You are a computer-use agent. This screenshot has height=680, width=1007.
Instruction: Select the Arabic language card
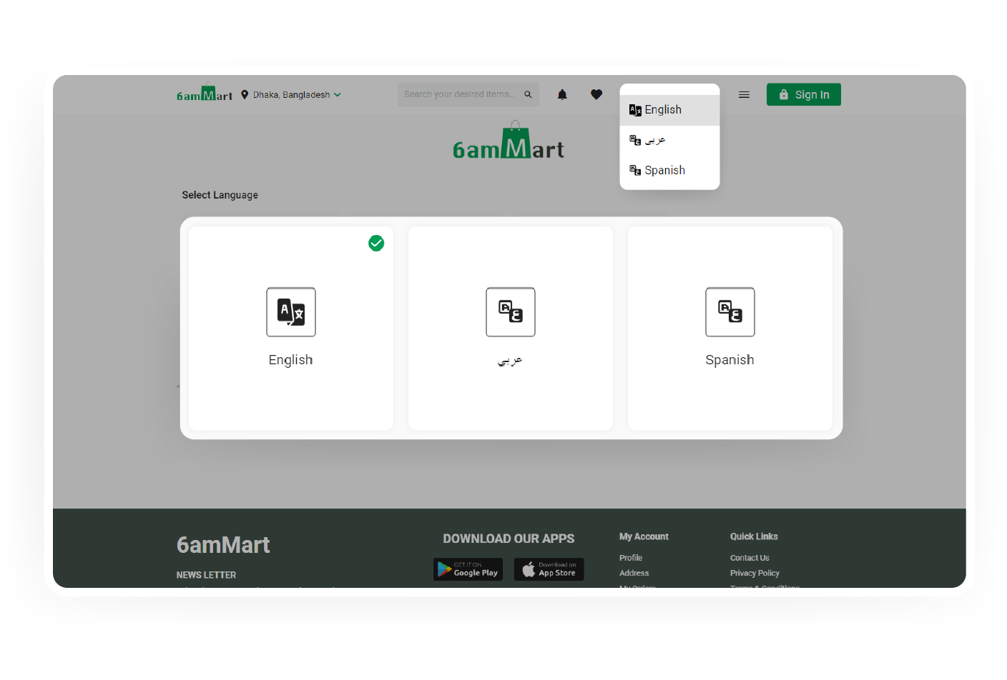[510, 329]
